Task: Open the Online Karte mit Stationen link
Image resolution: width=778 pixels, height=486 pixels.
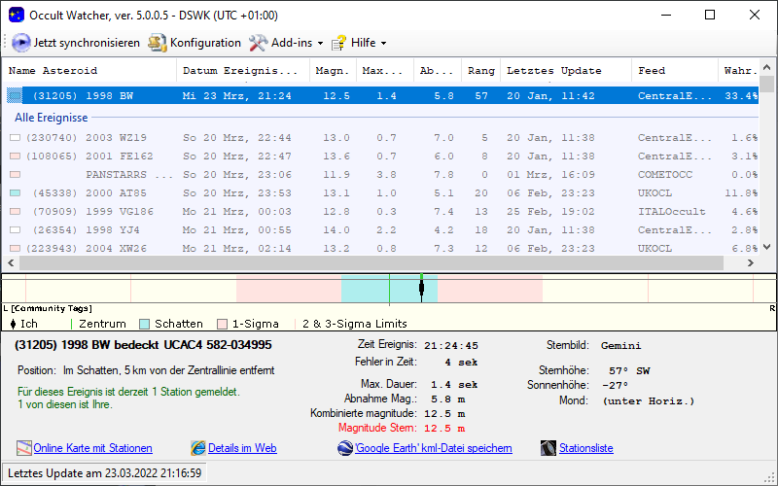Action: click(92, 448)
